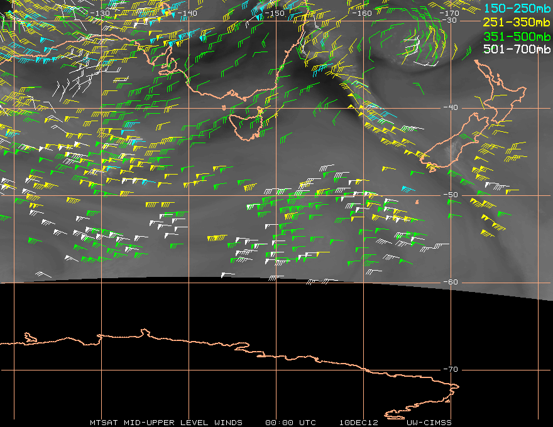This screenshot has height=427, width=553.
Task: Click the yellow 251-350mb legend label
Action: point(517,22)
